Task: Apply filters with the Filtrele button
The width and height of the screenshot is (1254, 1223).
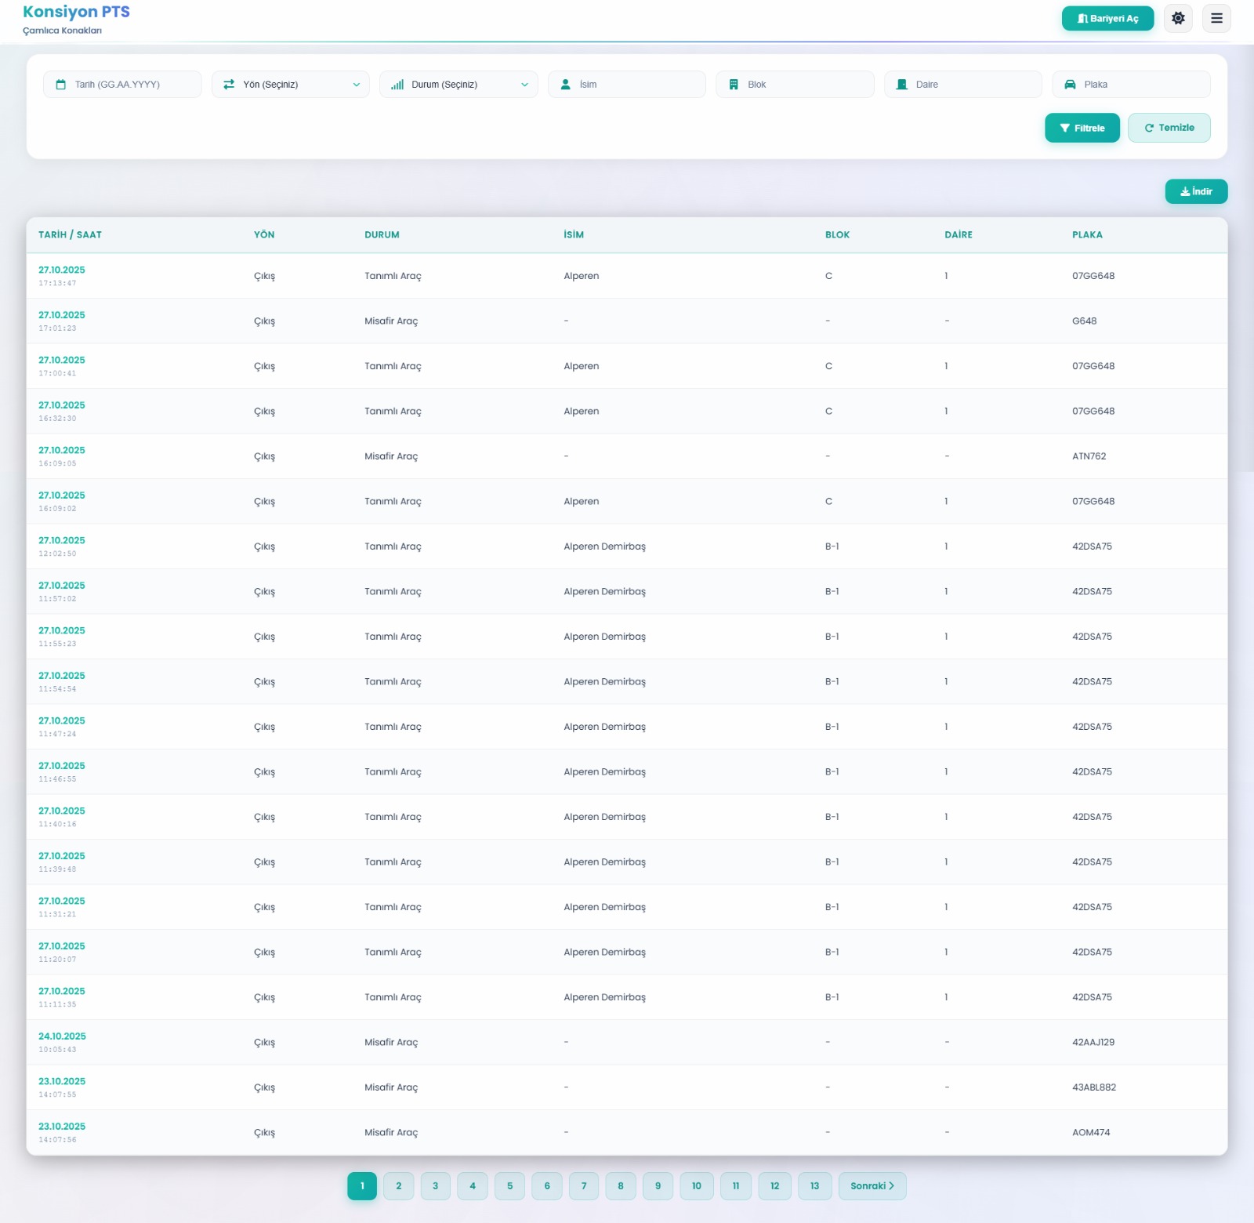Action: click(1082, 128)
